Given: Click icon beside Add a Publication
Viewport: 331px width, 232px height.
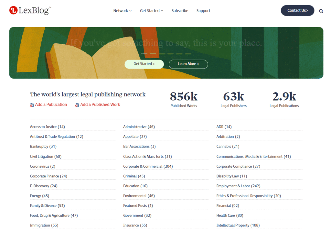Looking at the screenshot, I should point(32,105).
